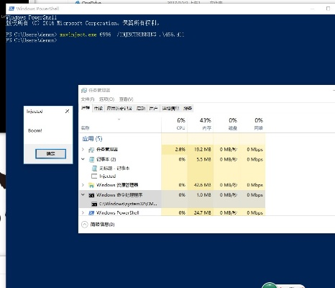Image resolution: width=335 pixels, height=288 pixels.
Task: Click the circular arrow icon beside 简略信息(D)
Action: point(85,225)
